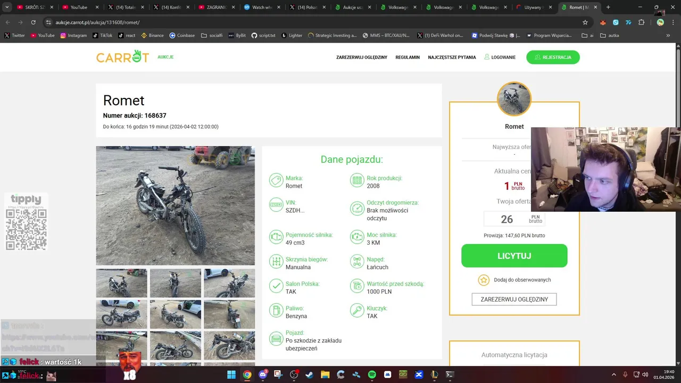This screenshot has height=383, width=681.
Task: Click the engine capacity icon
Action: 276,237
